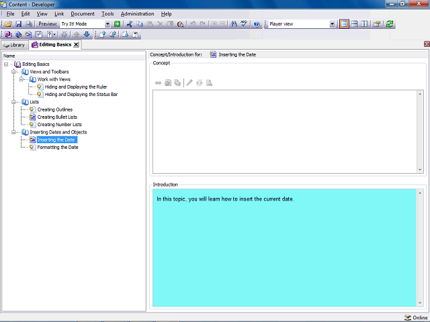The image size is (430, 322).
Task: Click the Save All icon
Action: (28, 24)
